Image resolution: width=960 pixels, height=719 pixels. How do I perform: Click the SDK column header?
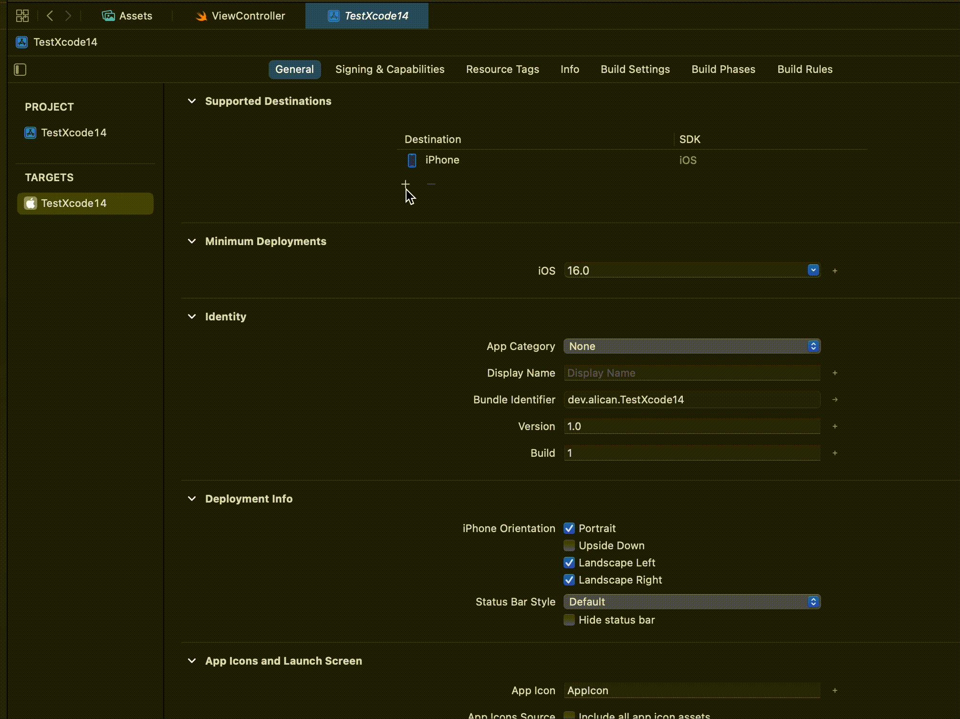pos(690,139)
